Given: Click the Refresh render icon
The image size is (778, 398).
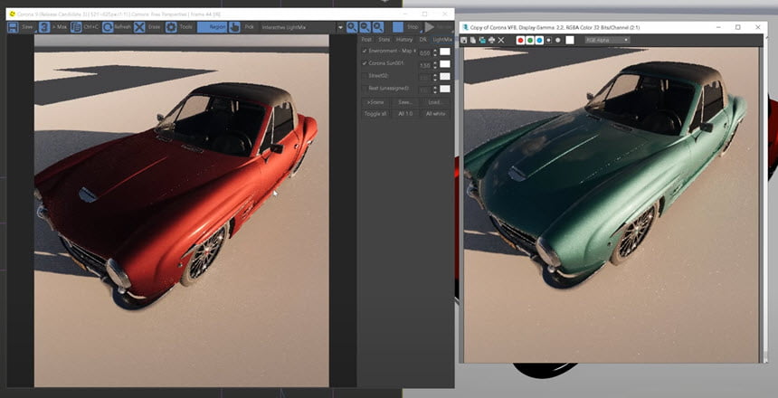Looking at the screenshot, I should tap(108, 27).
